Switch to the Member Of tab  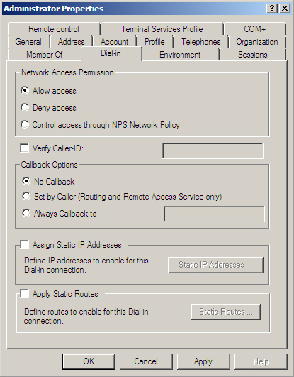(45, 55)
